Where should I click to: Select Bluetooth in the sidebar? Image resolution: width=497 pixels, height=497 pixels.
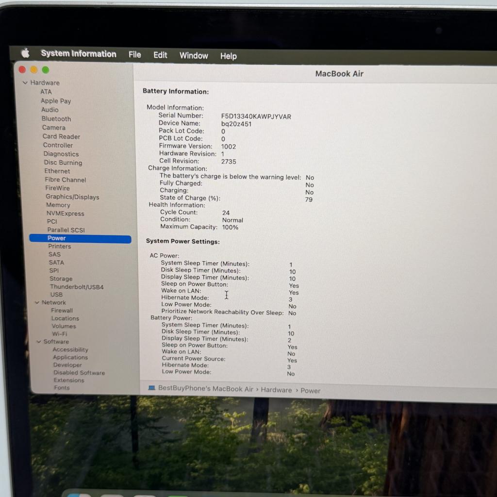[x=56, y=118]
